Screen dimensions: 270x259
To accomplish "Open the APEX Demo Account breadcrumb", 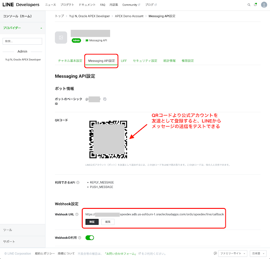I will 129,16.
